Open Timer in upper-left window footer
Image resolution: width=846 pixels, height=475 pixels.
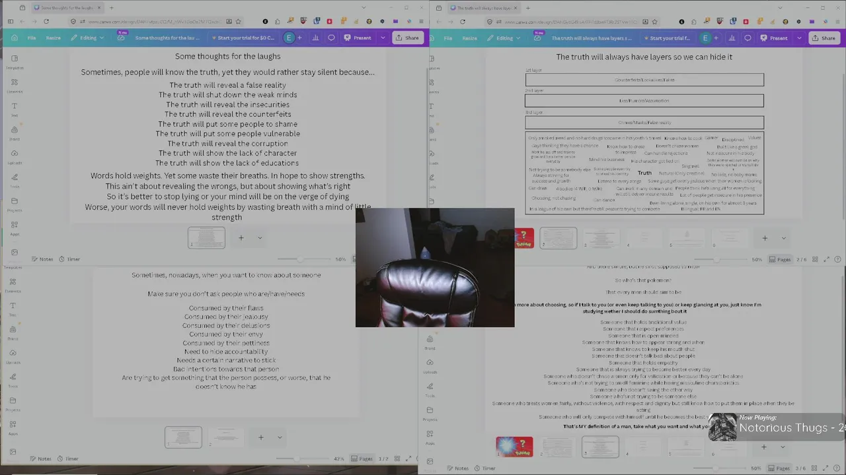[x=69, y=259]
